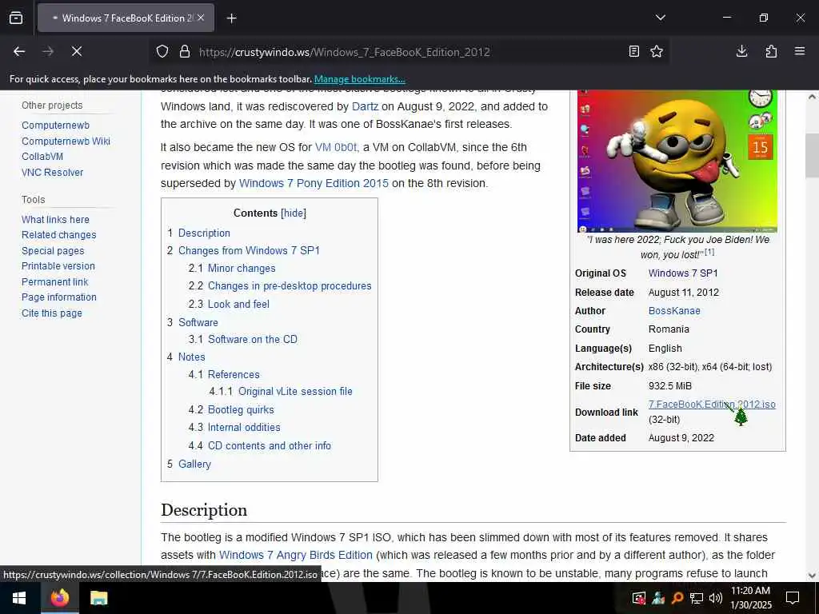
Task: Open the infobox screenshot thumbnail
Action: tap(677, 161)
